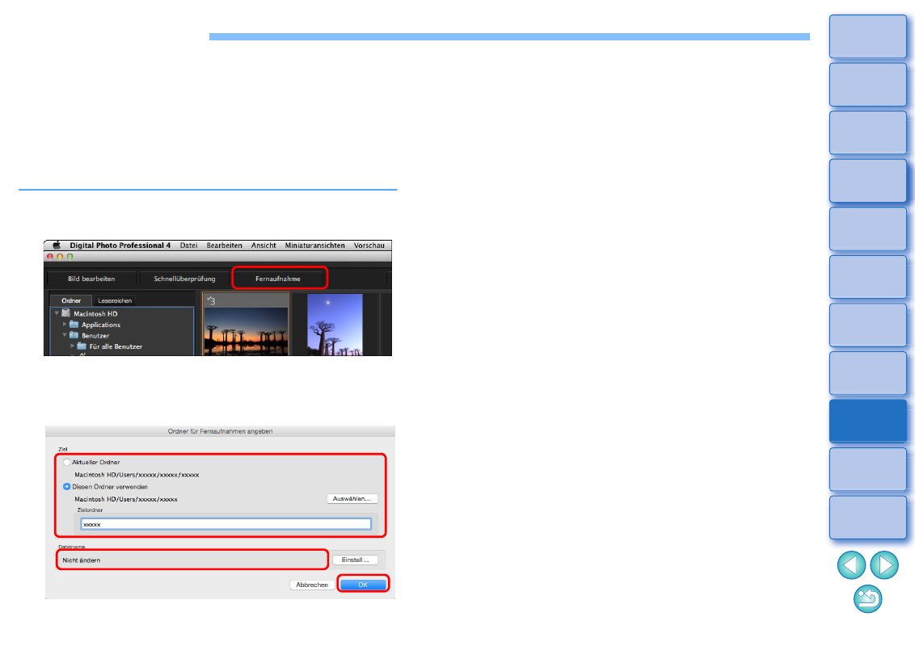The height and width of the screenshot is (646, 915).
Task: Click the path Macintosh HD/Users/xxxxx/xxxxx/xxxxx
Action: [137, 475]
